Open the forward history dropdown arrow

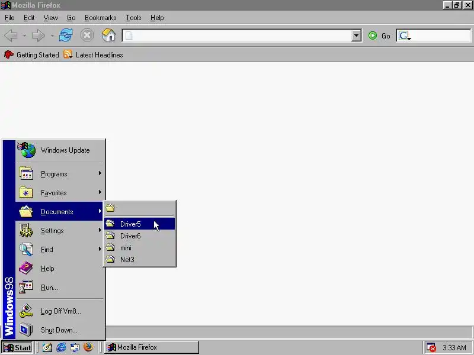tap(52, 36)
